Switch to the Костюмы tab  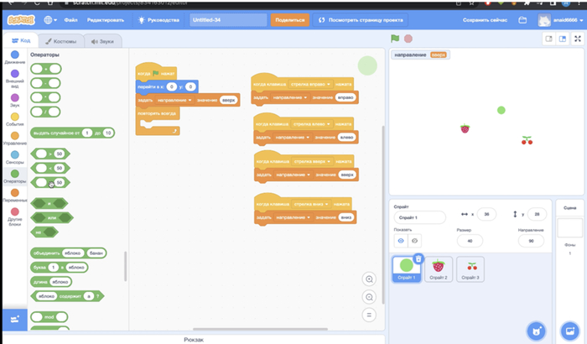point(61,40)
